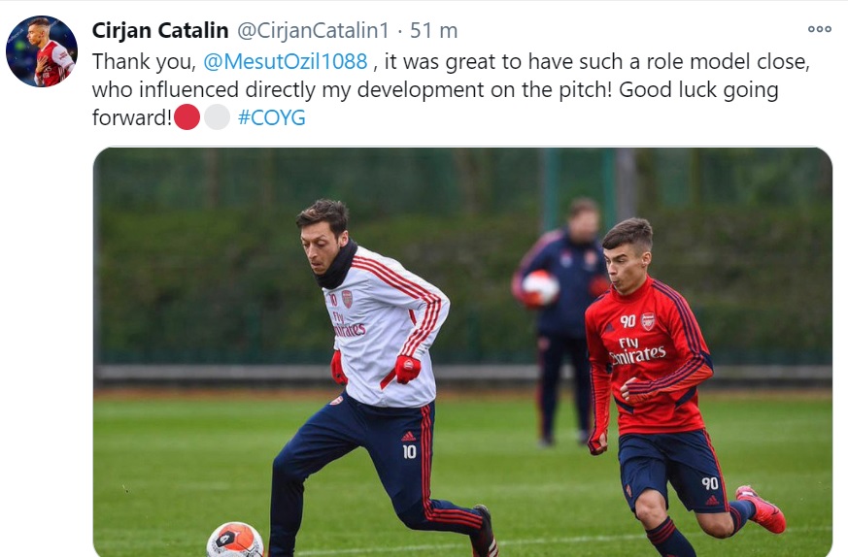
Task: Click the white circle emoji in the tweet
Action: point(218,118)
